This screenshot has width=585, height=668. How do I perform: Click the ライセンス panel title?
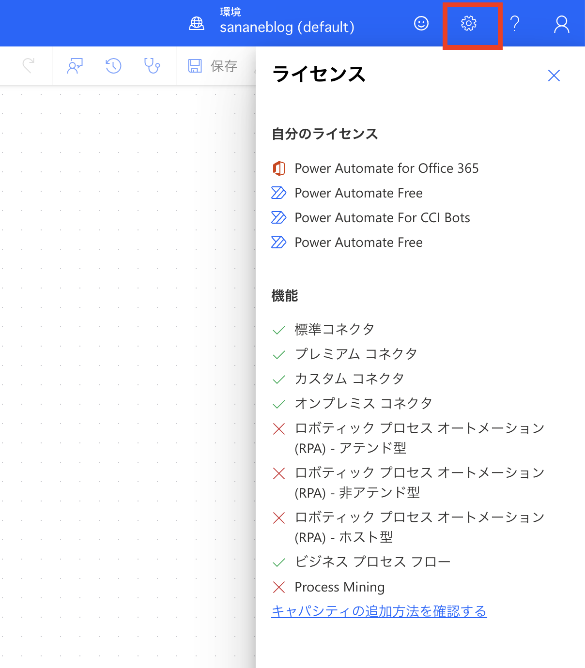coord(319,75)
